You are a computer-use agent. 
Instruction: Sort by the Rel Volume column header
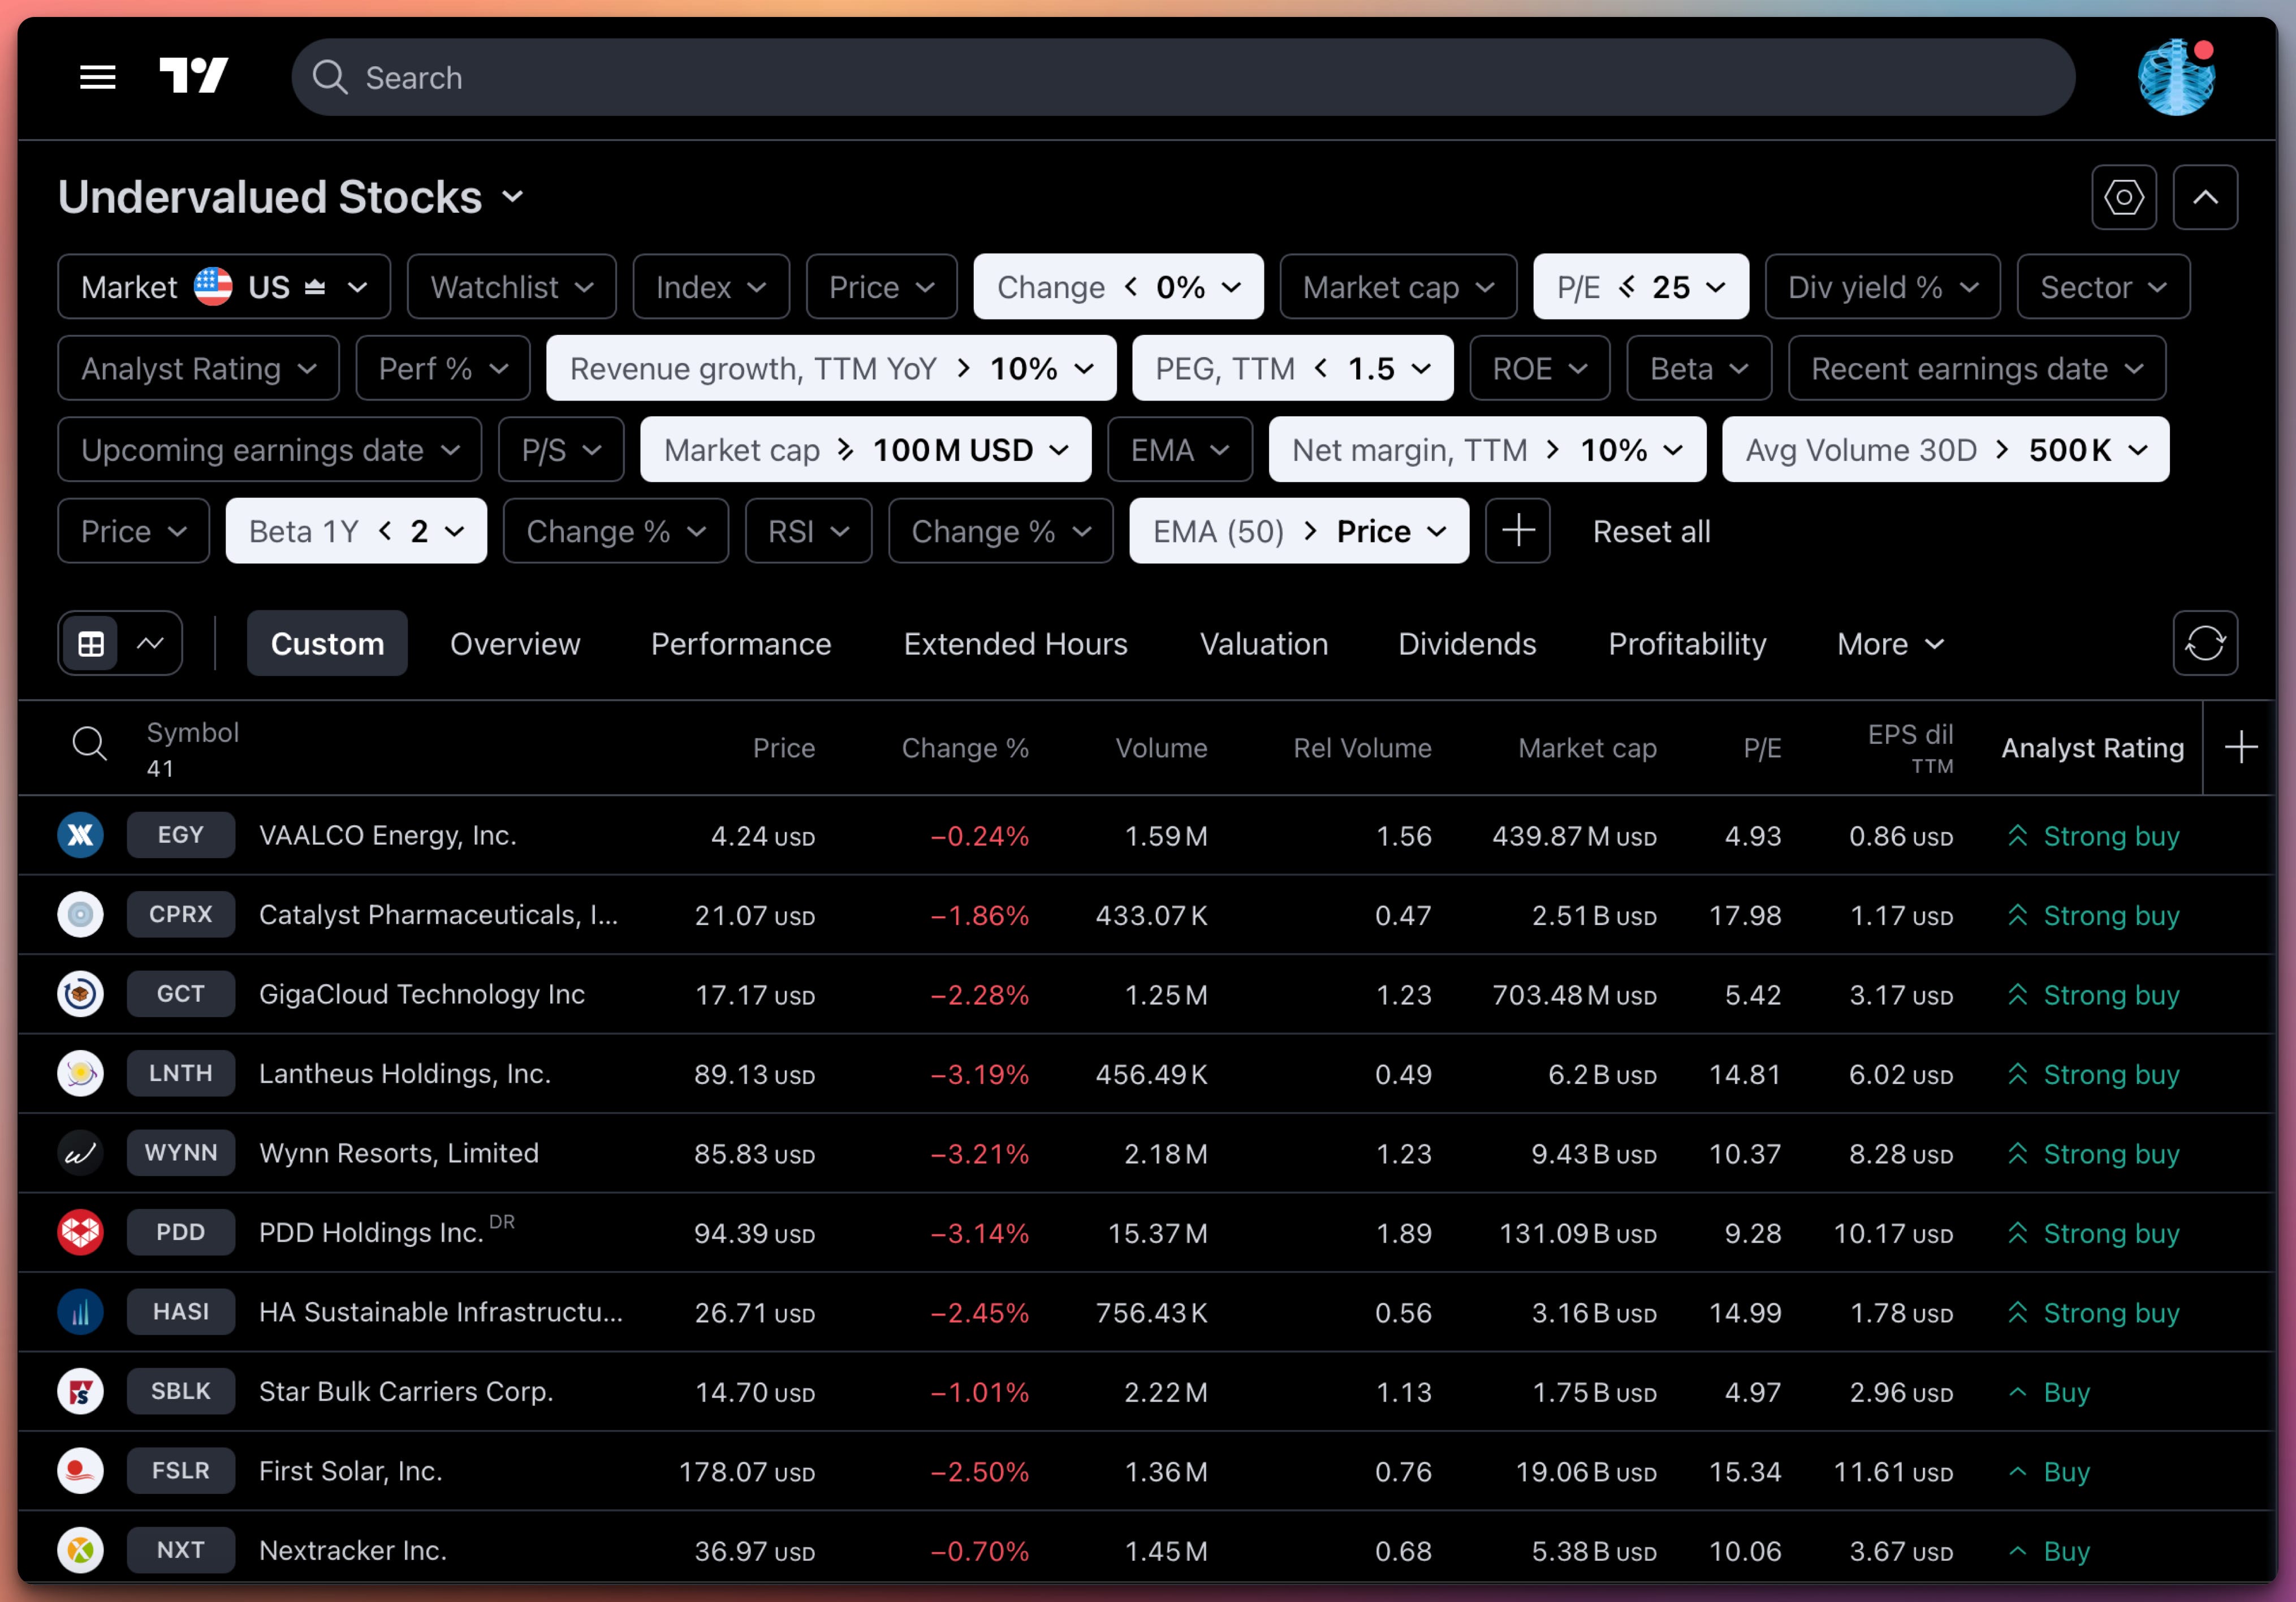[x=1362, y=747]
